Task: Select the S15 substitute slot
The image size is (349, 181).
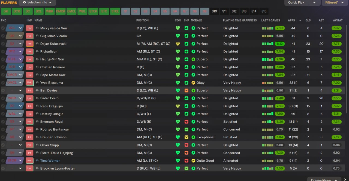Action: coord(264,11)
